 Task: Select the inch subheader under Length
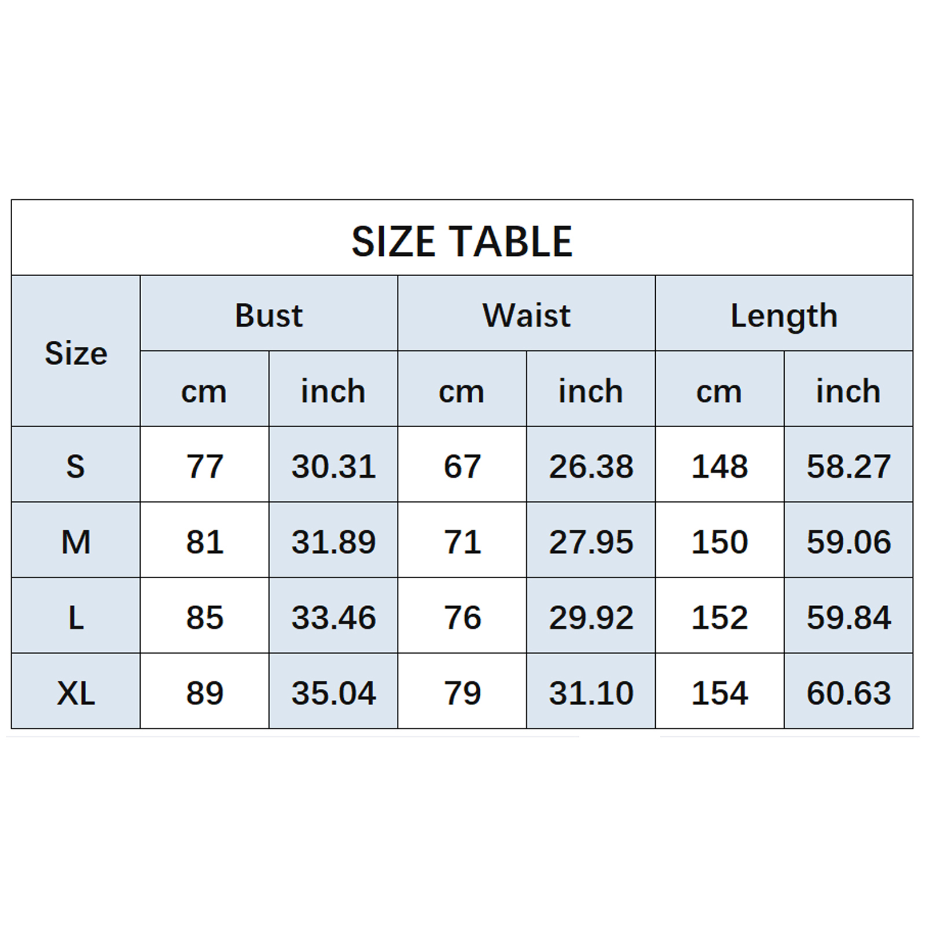pyautogui.click(x=848, y=391)
